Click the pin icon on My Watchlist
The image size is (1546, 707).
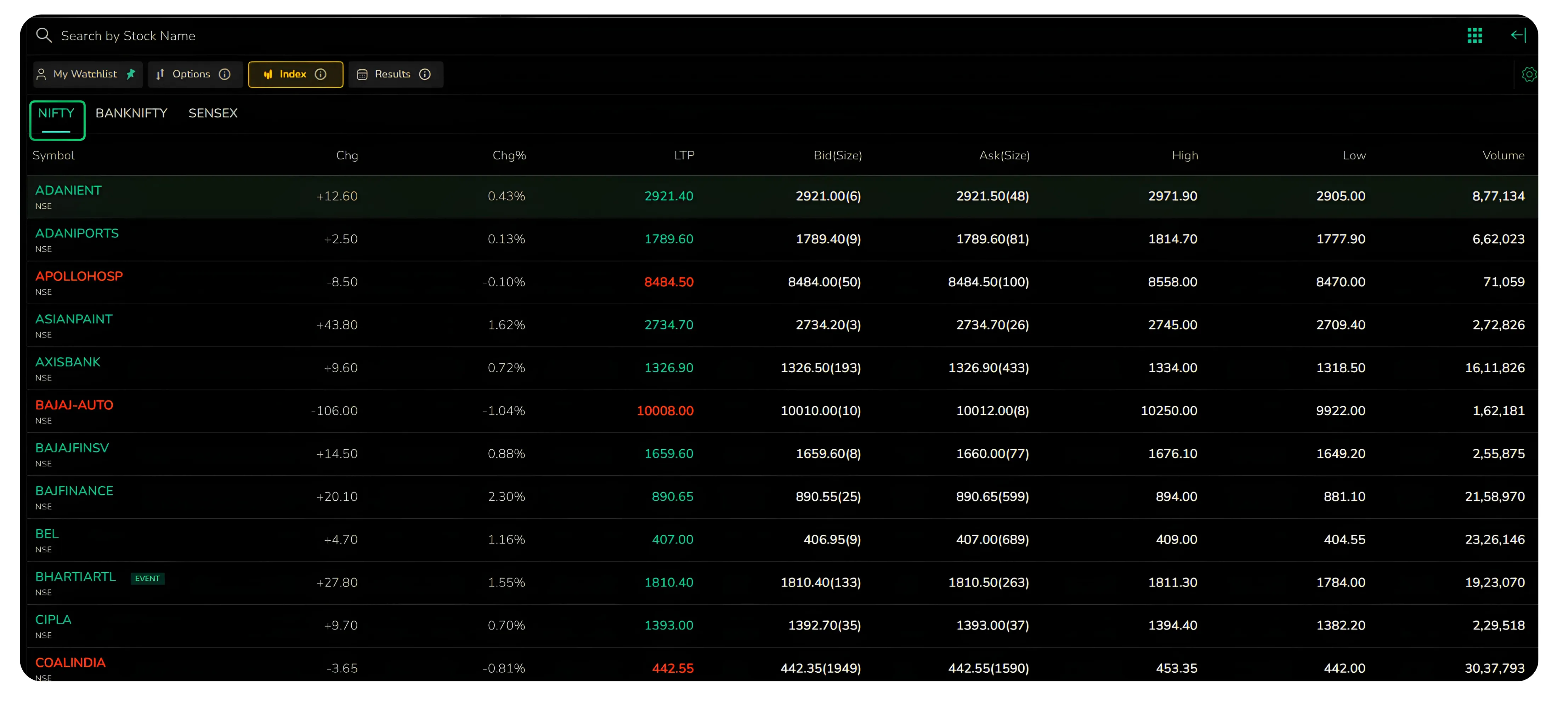[130, 74]
